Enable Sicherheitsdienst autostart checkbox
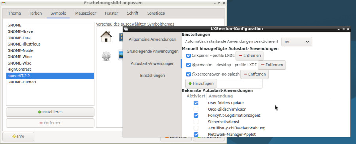The width and height of the screenshot is (356, 144). 196,122
